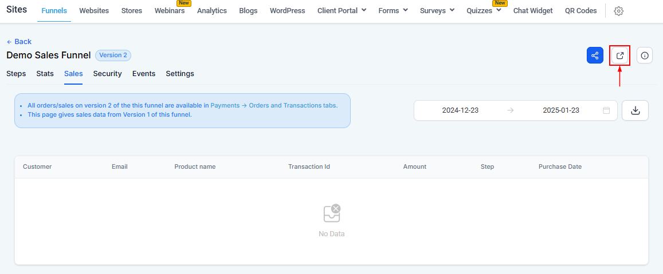Click the No Data empty-state icon
The width and height of the screenshot is (663, 274).
(332, 213)
